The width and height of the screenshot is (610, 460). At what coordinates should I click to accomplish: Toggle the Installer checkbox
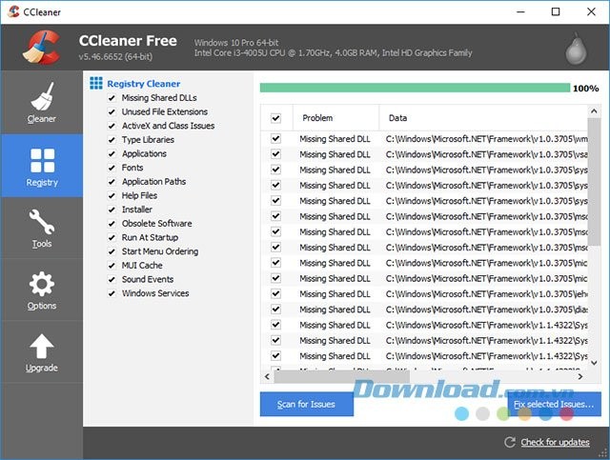point(112,210)
